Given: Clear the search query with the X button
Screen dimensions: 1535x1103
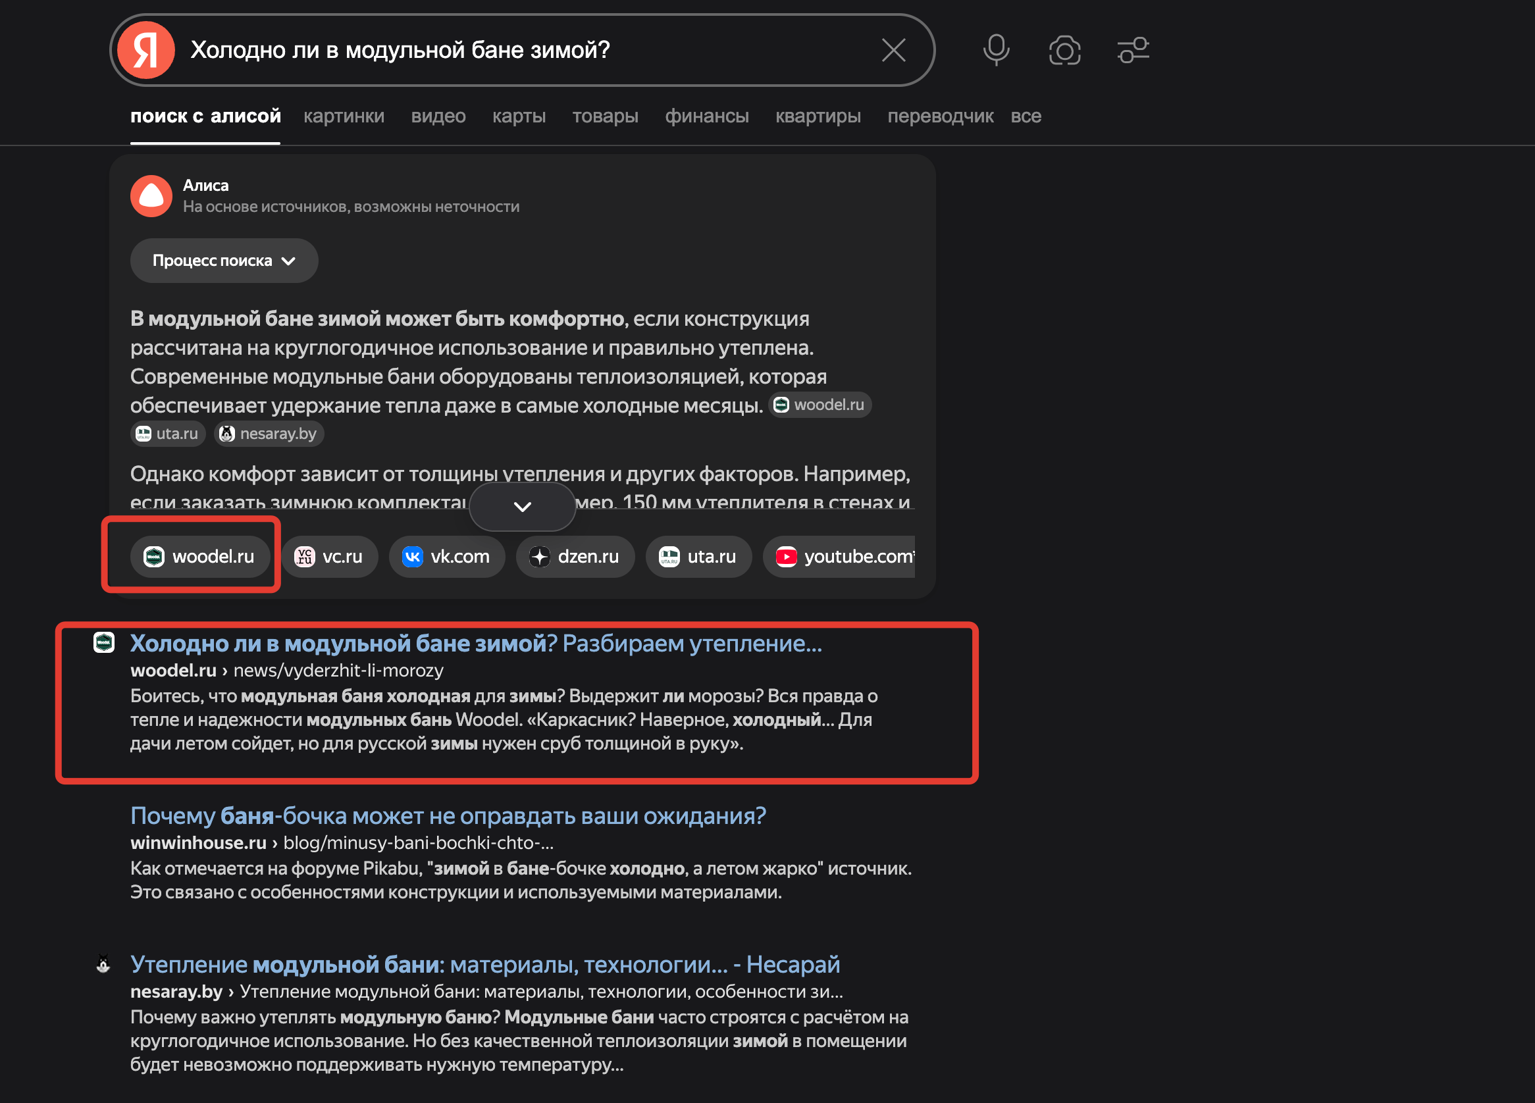Looking at the screenshot, I should click(x=893, y=50).
